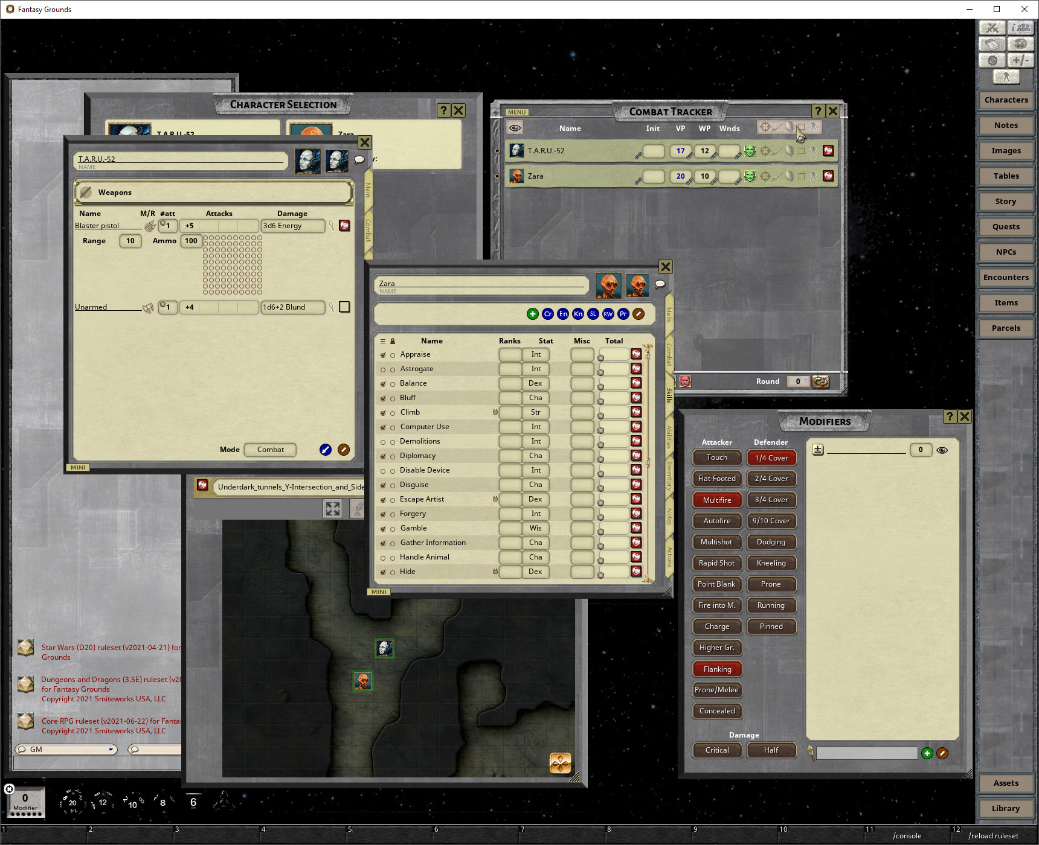1039x845 pixels.
Task: Toggle Multifire attacker modifier
Action: pyautogui.click(x=717, y=500)
